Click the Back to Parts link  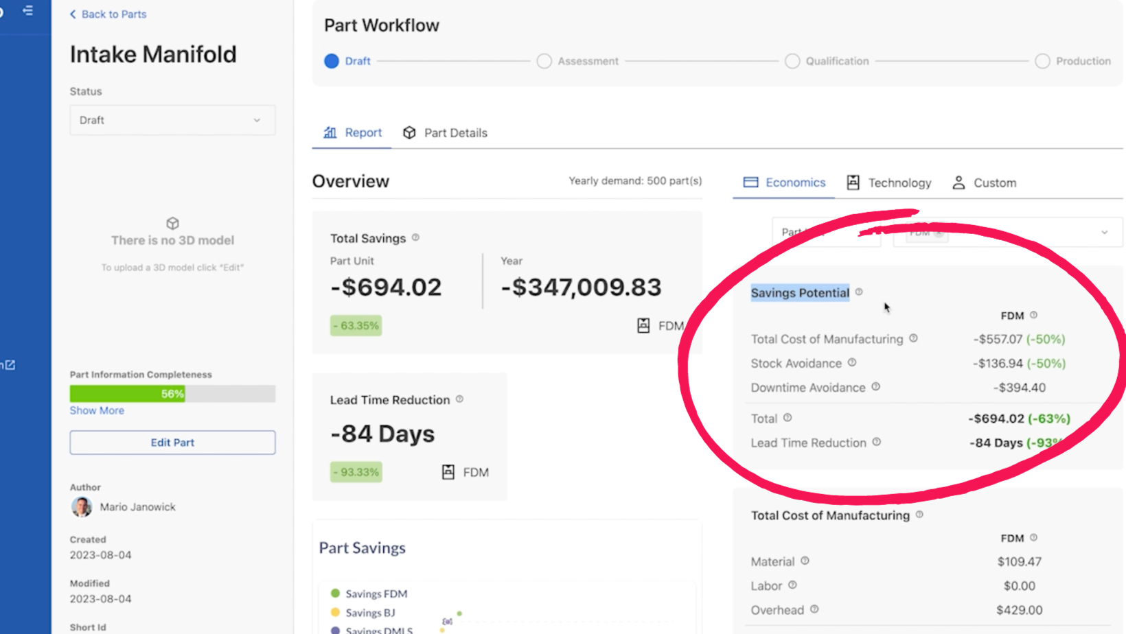click(108, 14)
